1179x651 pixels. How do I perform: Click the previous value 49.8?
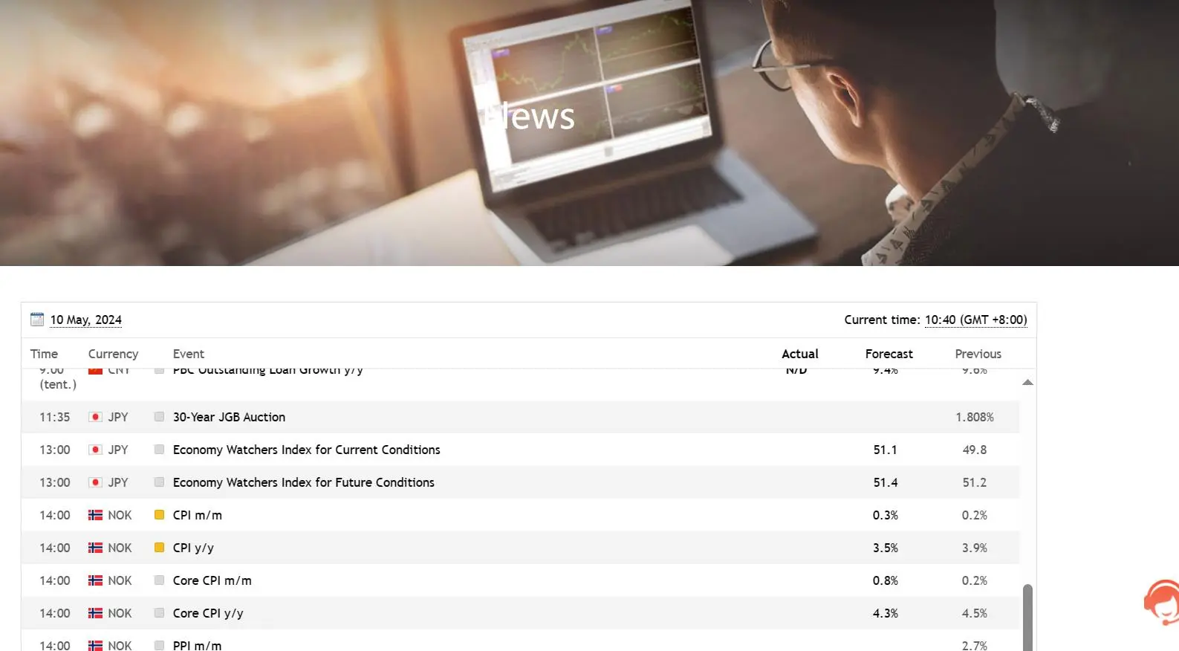click(975, 450)
